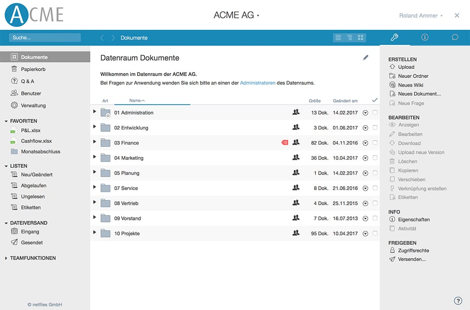This screenshot has width=470, height=310.
Task: Switch to the thumbnail grid view
Action: [x=361, y=38]
